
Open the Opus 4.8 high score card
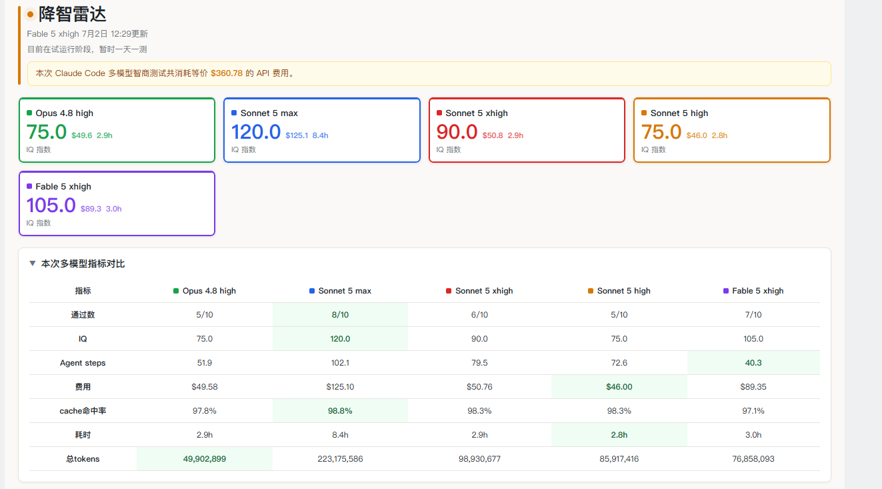pos(117,130)
